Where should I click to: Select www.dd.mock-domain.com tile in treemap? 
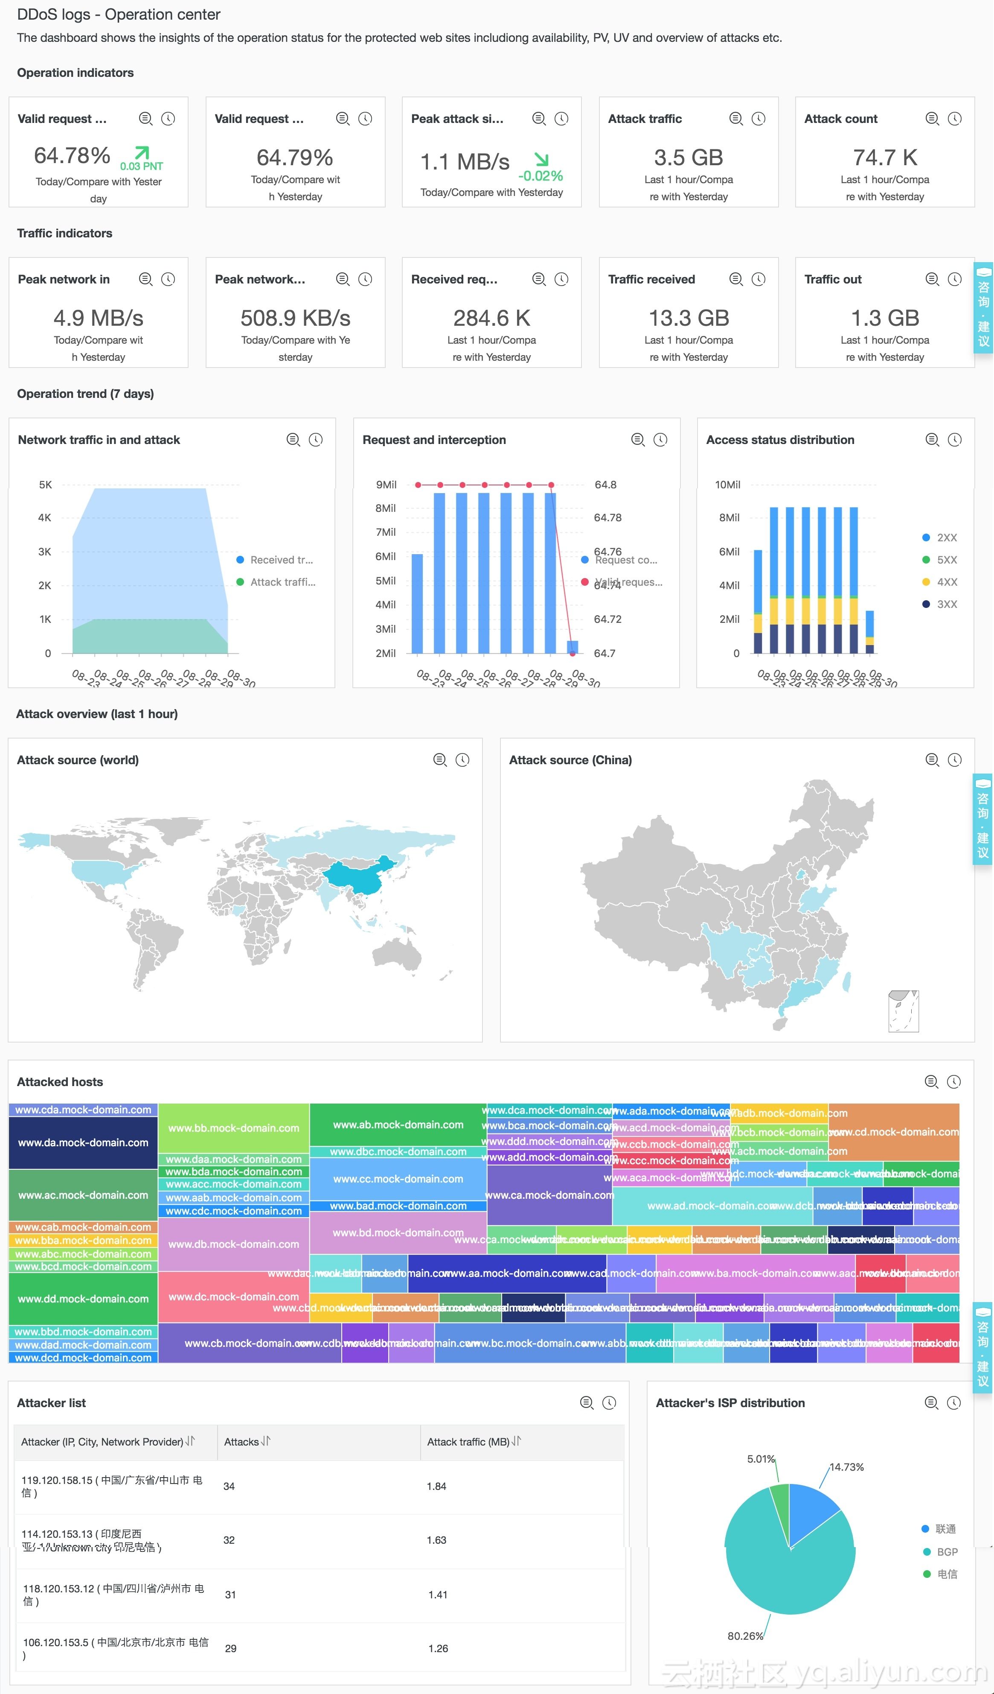click(x=83, y=1299)
